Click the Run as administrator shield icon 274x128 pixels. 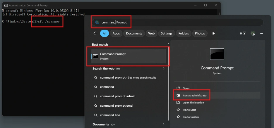pos(178,95)
